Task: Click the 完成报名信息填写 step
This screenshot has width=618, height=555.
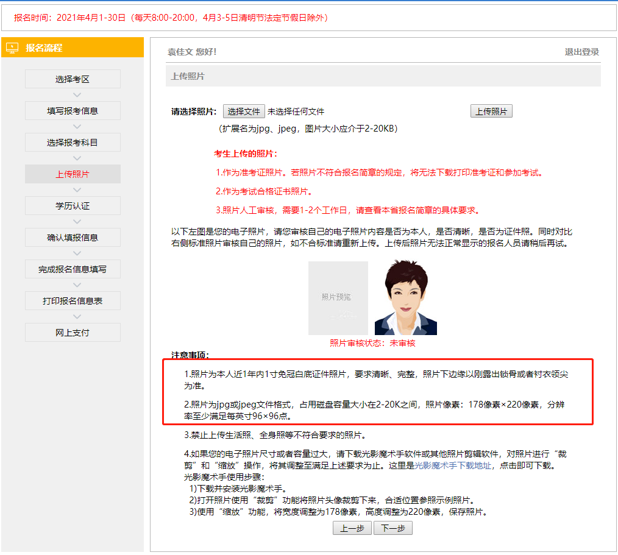Action: pyautogui.click(x=72, y=269)
